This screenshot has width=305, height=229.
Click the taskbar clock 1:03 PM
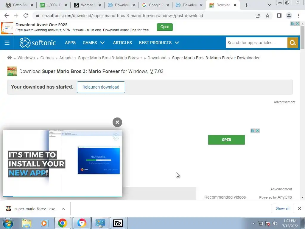coord(290,223)
